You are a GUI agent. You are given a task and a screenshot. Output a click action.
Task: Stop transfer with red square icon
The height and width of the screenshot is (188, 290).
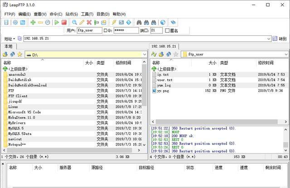(x=64, y=22)
